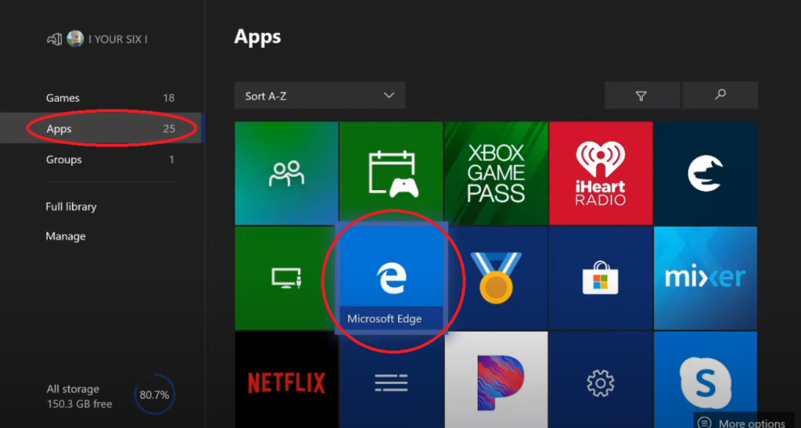Click the search magnifier button
Viewport: 801px width, 428px height.
[720, 95]
